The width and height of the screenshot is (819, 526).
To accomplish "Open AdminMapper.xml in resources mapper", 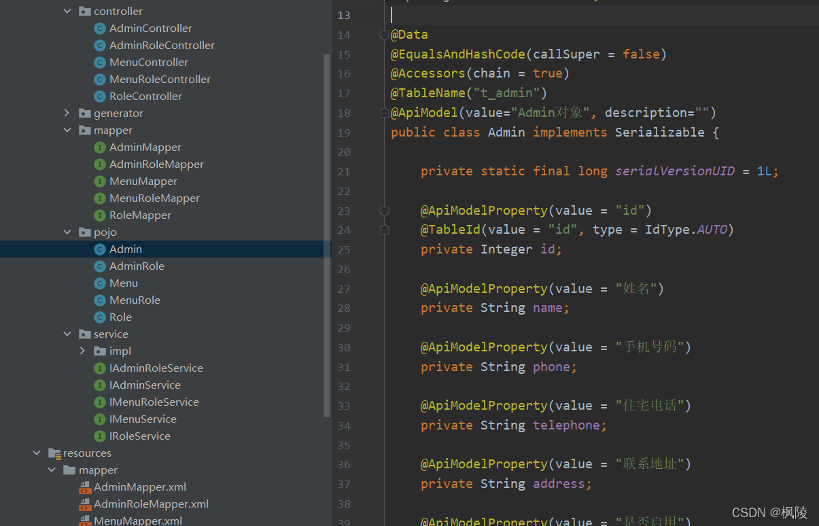I will [140, 487].
